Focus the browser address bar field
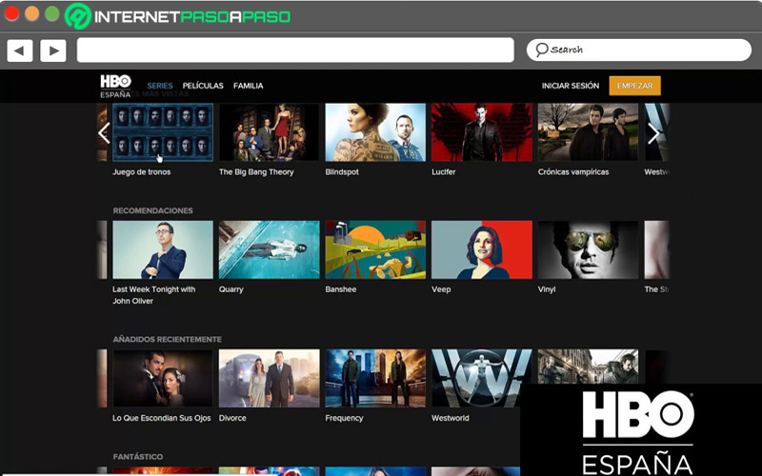Viewport: 762px width, 476px height. click(295, 50)
